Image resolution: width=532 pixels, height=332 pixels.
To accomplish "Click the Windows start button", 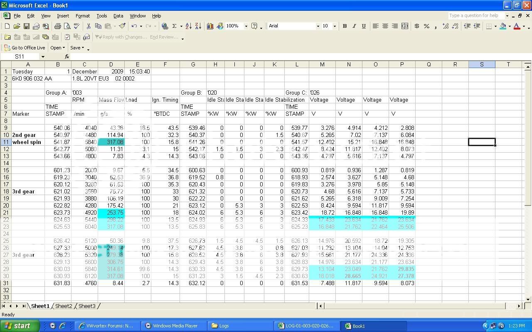I will point(20,326).
